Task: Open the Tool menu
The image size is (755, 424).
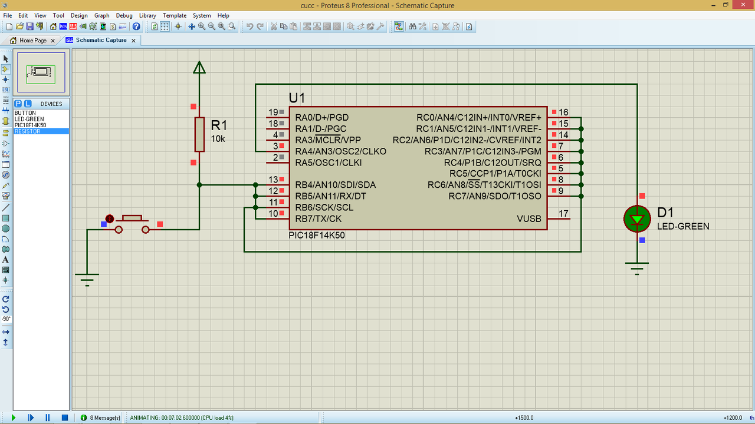Action: coord(58,15)
